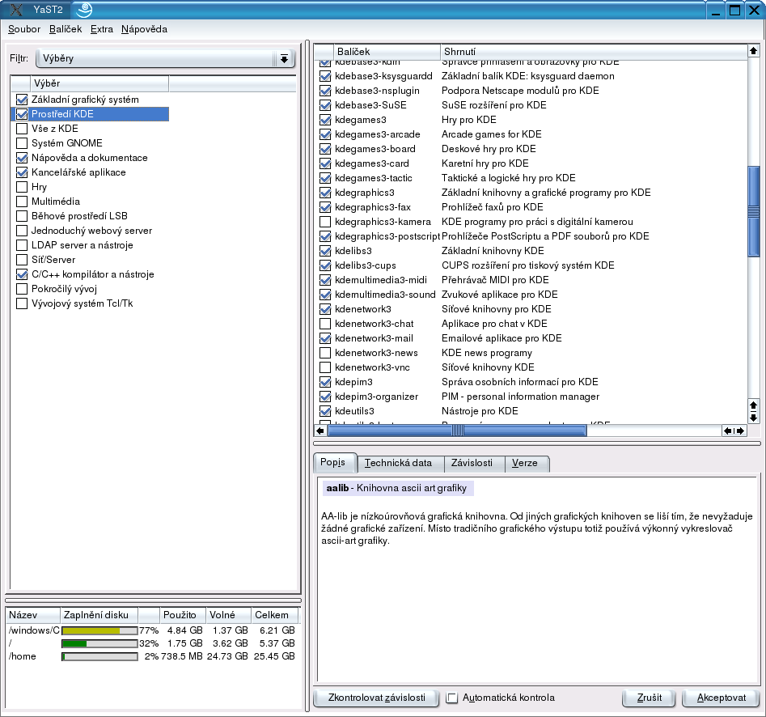Click the Zkontrolovat závislosti button
The height and width of the screenshot is (717, 766).
pyautogui.click(x=377, y=698)
